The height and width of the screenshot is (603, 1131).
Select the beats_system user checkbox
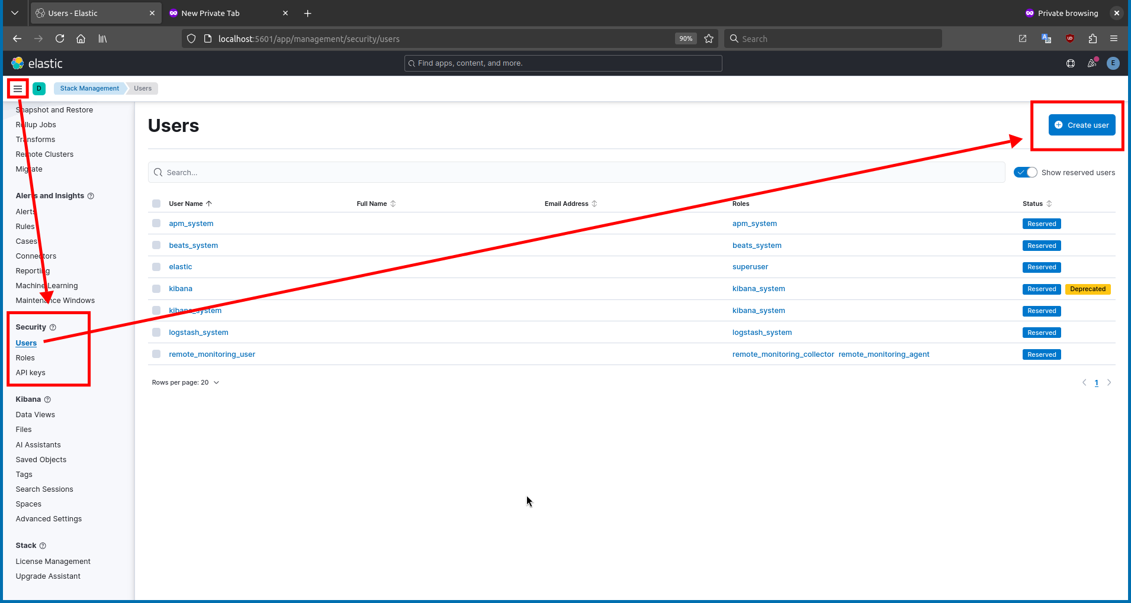tap(156, 245)
